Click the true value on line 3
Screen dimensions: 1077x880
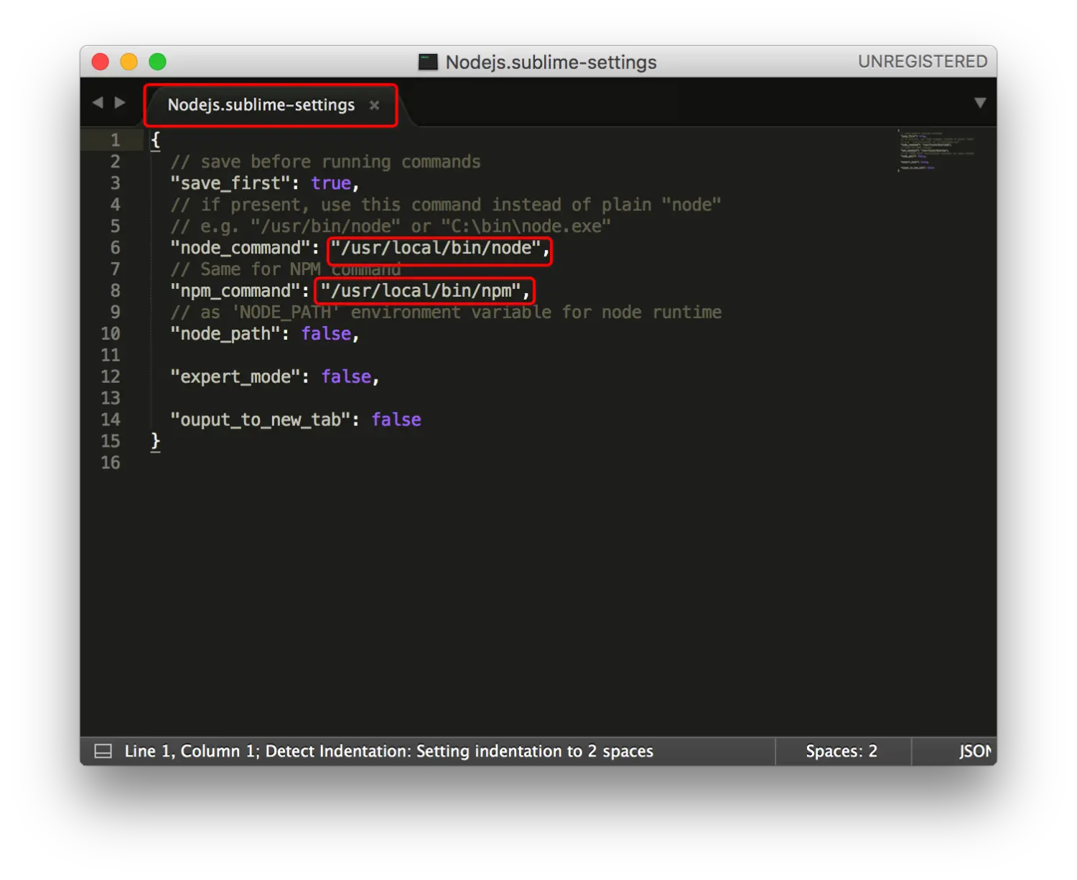click(331, 183)
